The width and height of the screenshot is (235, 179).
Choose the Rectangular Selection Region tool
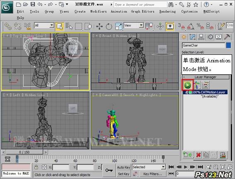78,26
